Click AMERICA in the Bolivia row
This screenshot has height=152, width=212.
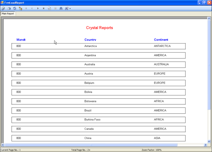(160, 92)
